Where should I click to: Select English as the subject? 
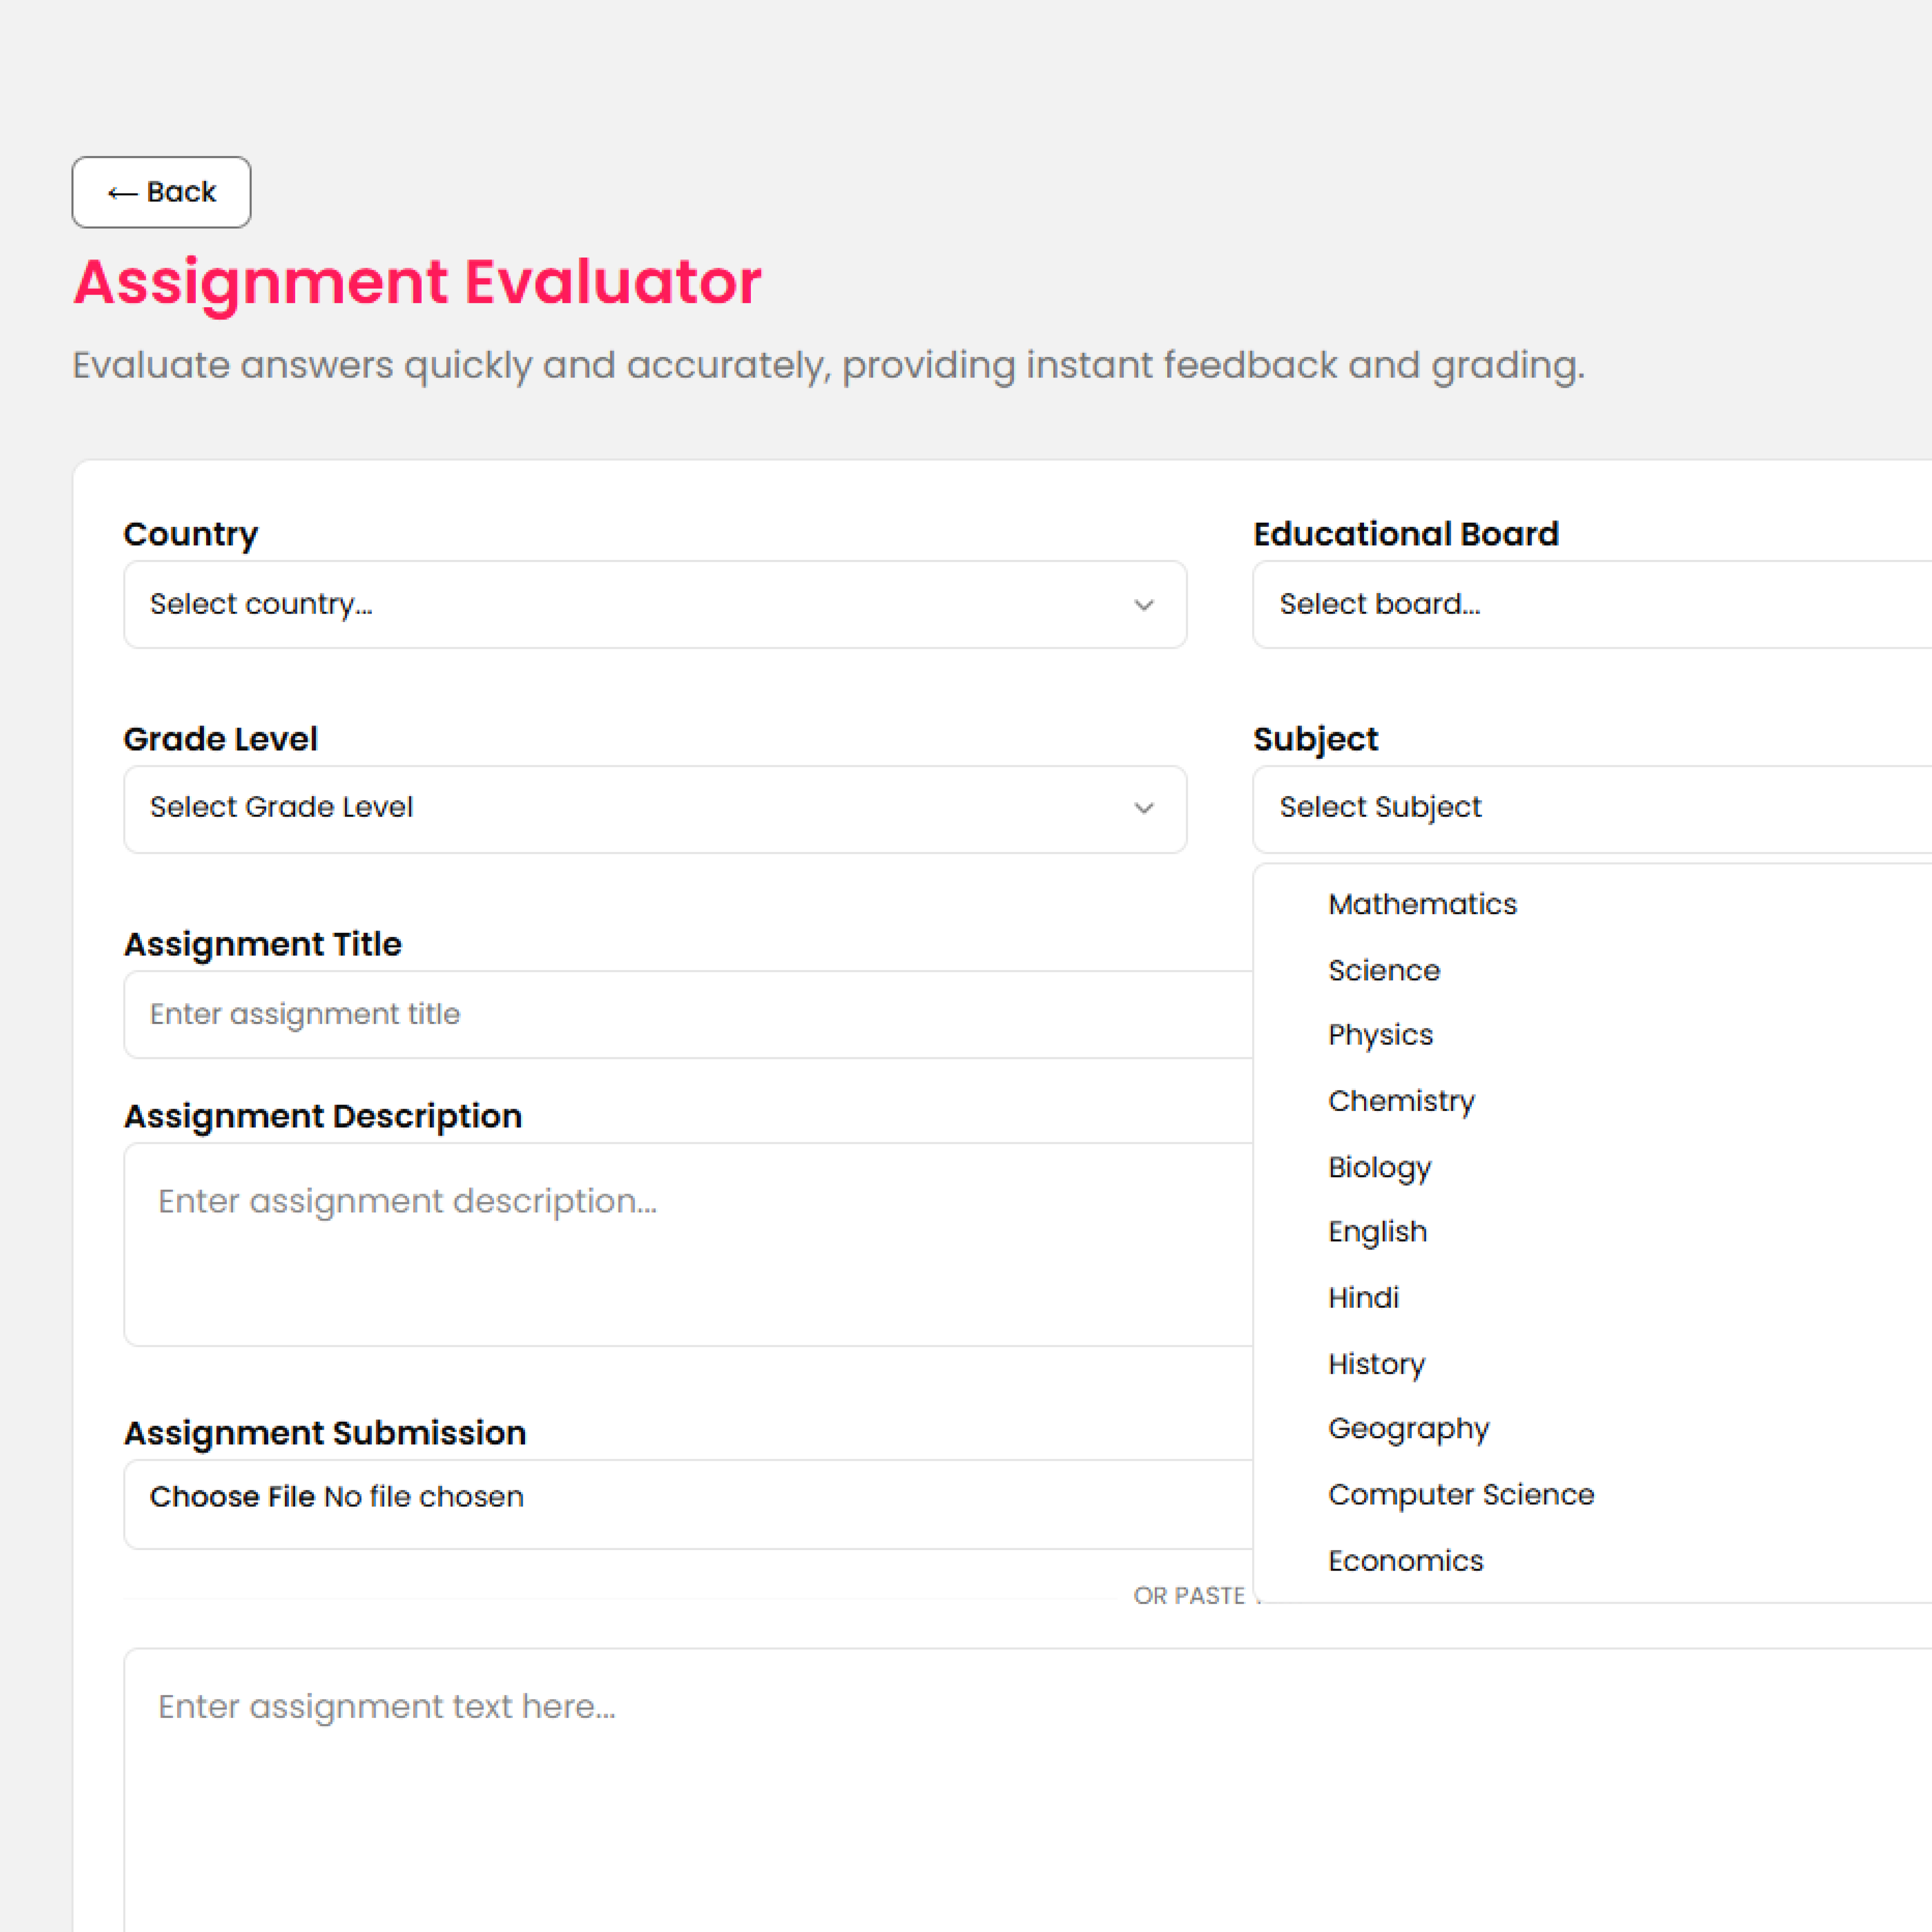point(1377,1232)
